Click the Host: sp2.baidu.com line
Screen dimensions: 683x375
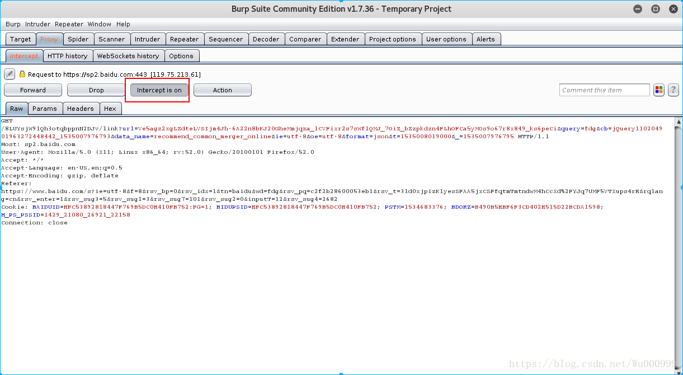tap(38, 144)
